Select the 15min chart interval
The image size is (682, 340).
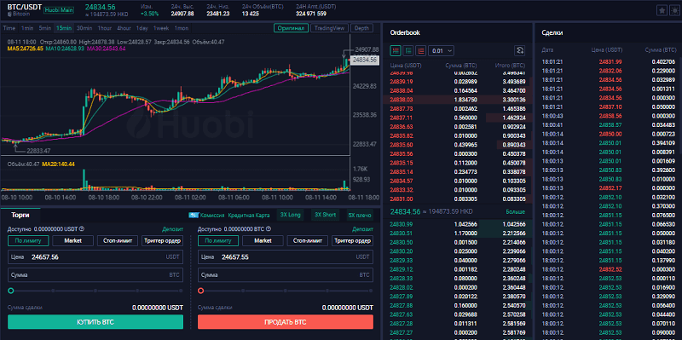click(x=64, y=28)
